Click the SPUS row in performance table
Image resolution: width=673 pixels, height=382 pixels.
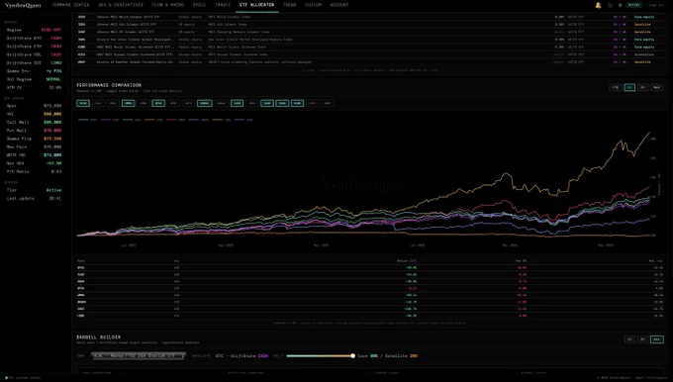pyautogui.click(x=370, y=267)
